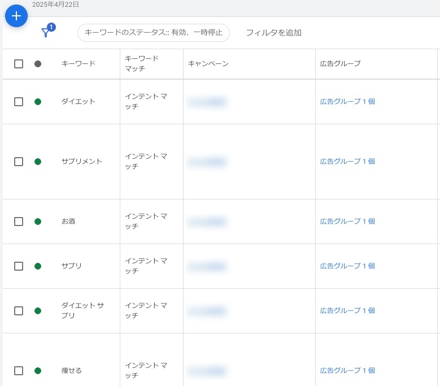Click green status dot for サプリ

click(38, 266)
